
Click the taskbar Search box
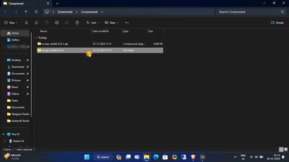click(x=103, y=157)
